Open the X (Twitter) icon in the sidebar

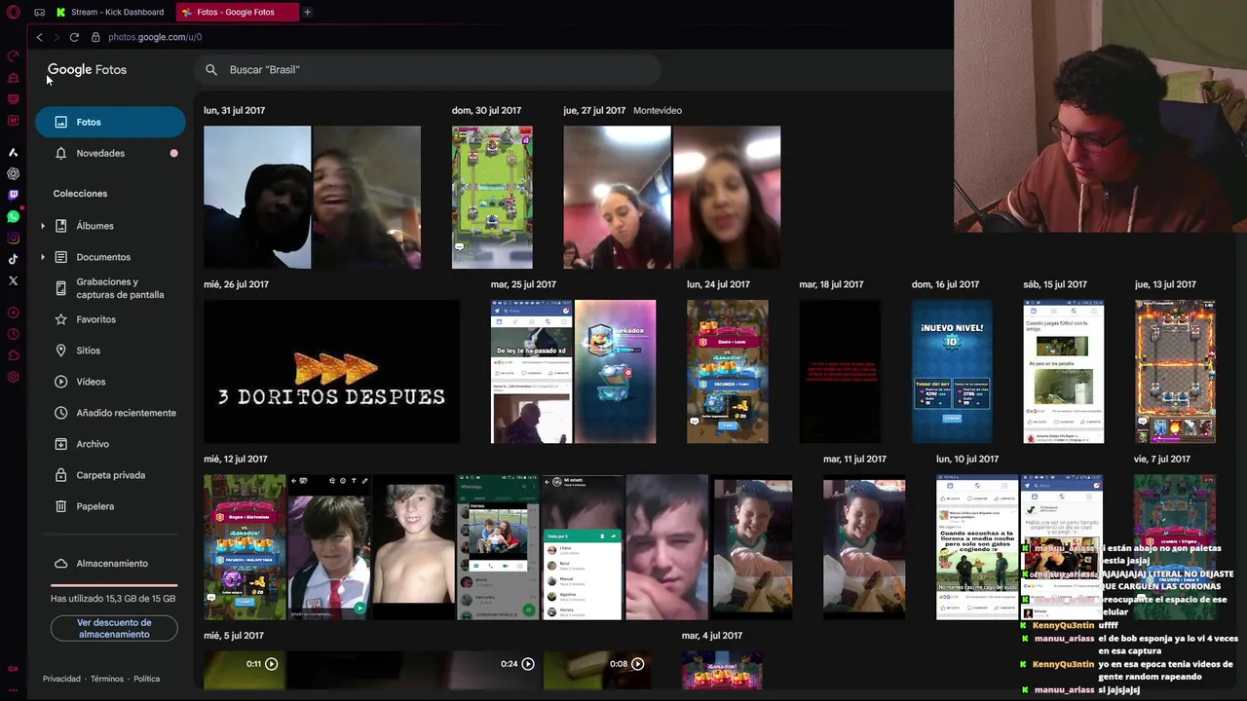13,281
